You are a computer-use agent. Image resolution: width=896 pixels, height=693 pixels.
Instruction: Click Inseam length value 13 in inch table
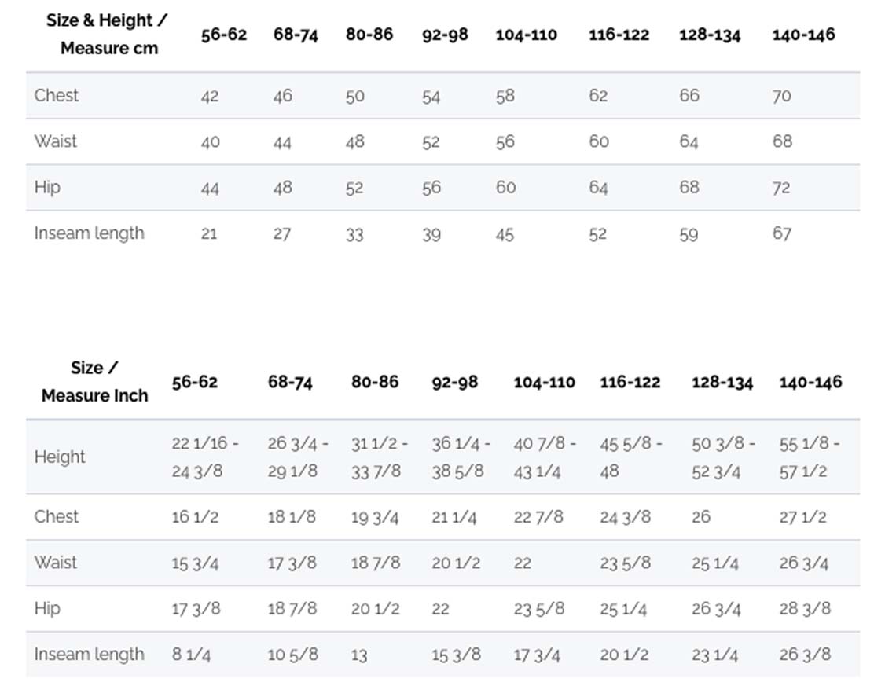coord(359,654)
